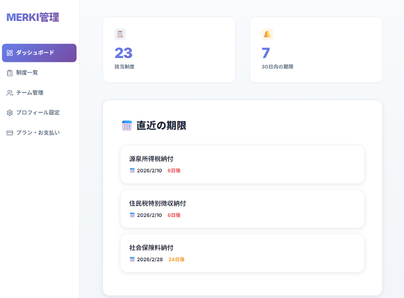Click the clipboard icon above 23
This screenshot has width=404, height=298.
coord(120,34)
